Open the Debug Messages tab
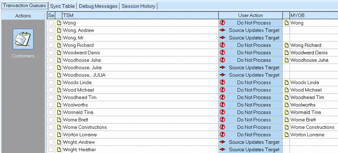This screenshot has width=338, height=153. (98, 6)
